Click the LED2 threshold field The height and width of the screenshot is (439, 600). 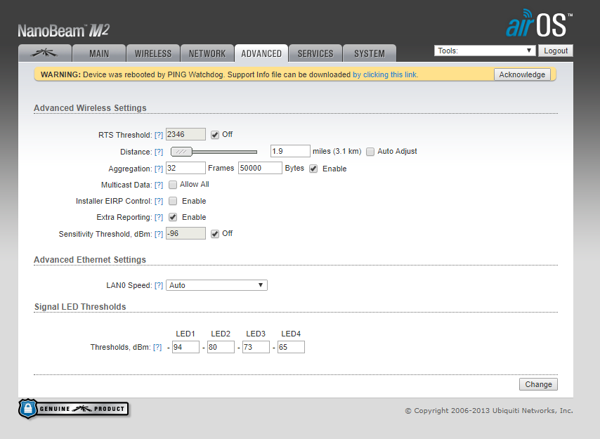[x=221, y=347]
